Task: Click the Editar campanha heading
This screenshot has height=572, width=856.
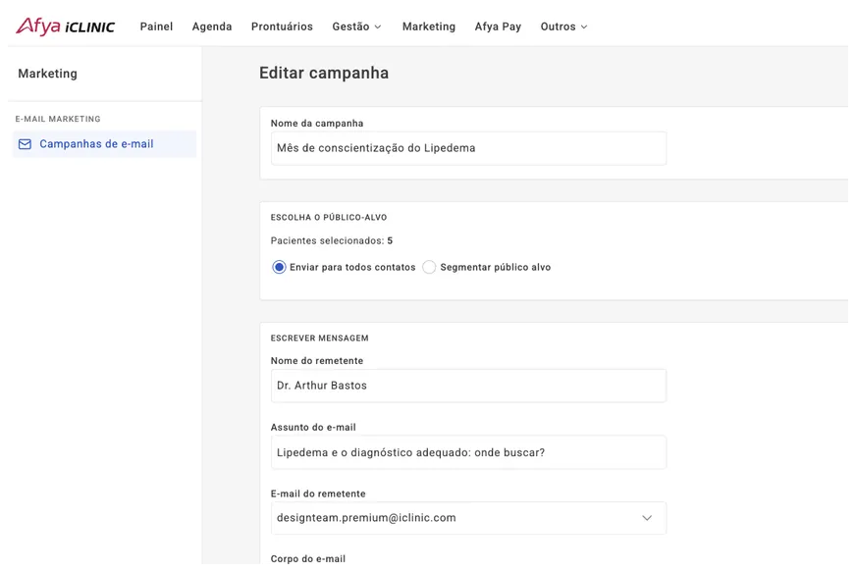Action: point(324,73)
